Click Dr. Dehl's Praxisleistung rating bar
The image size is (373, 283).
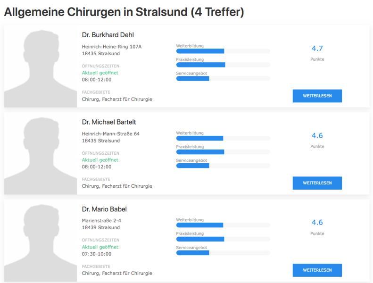[223, 65]
